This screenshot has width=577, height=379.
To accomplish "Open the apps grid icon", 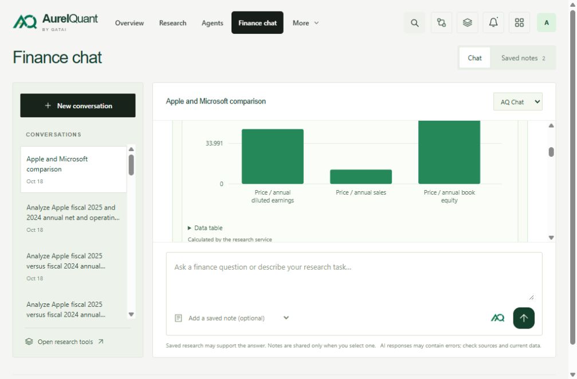I will [519, 23].
